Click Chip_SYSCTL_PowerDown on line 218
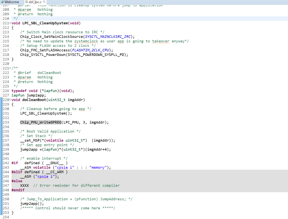 [x=43, y=55]
